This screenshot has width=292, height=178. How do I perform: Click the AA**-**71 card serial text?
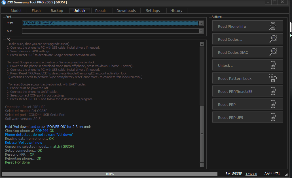pos(272,174)
